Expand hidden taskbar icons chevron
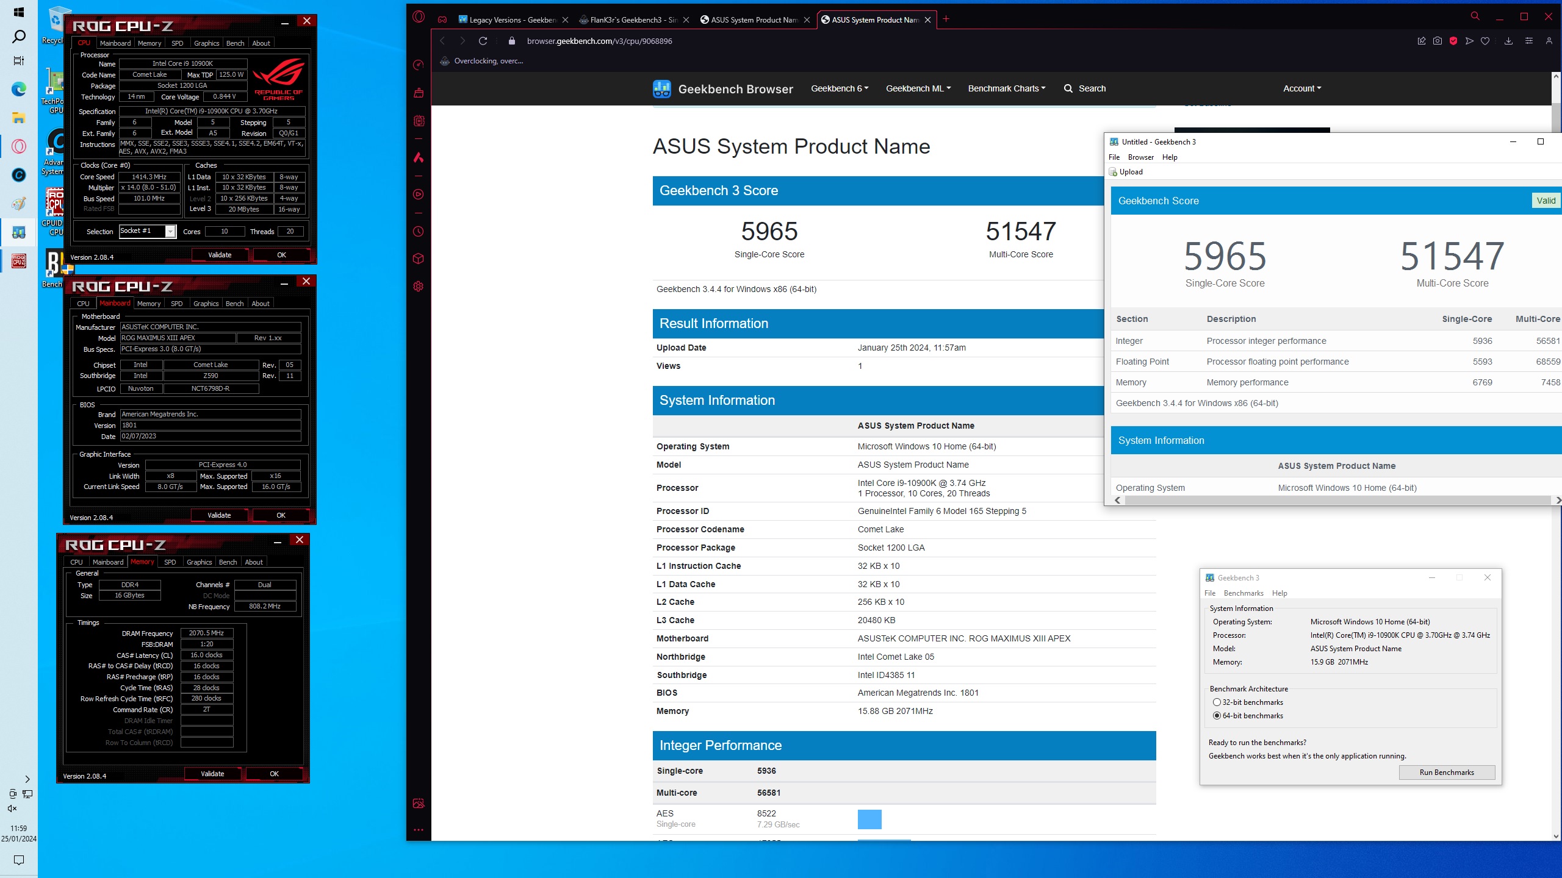Screen dimensions: 1562x878 (x=27, y=779)
